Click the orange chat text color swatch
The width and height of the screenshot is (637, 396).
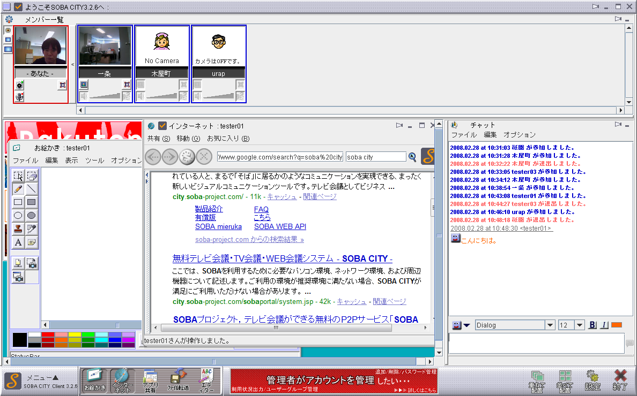click(x=616, y=325)
